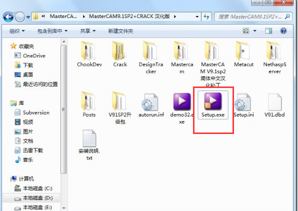Select the autorun.inf file

[x=151, y=105]
